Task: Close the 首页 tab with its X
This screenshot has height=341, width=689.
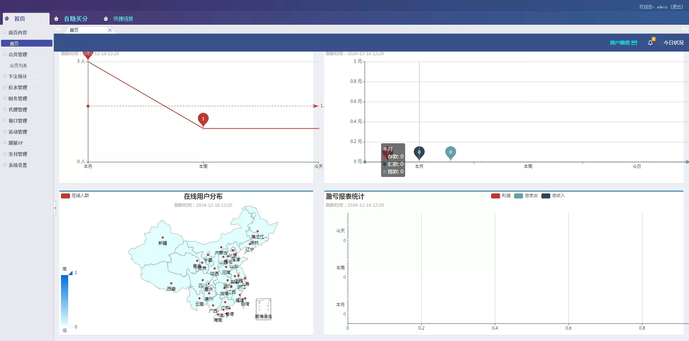Action: (x=110, y=30)
